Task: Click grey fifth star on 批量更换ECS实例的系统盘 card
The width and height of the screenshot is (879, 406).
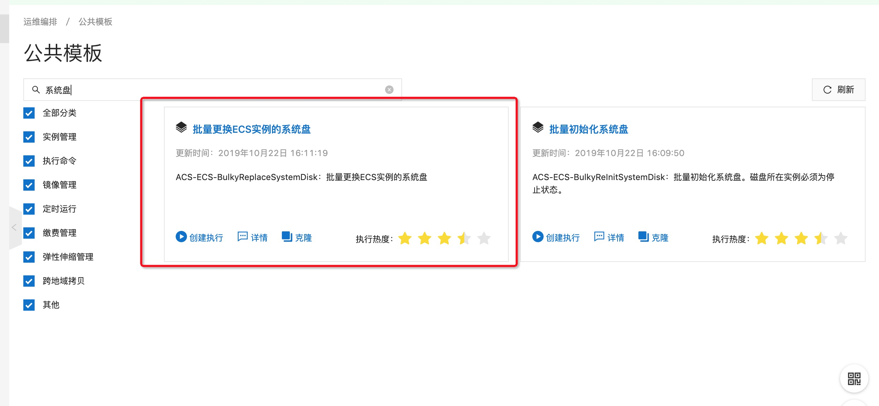Action: 484,238
